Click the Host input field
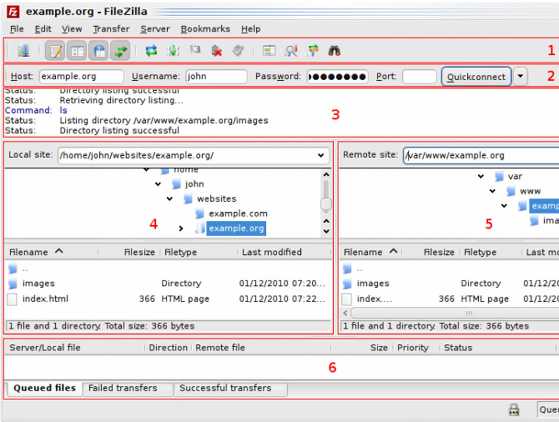The image size is (559, 422). [x=81, y=77]
